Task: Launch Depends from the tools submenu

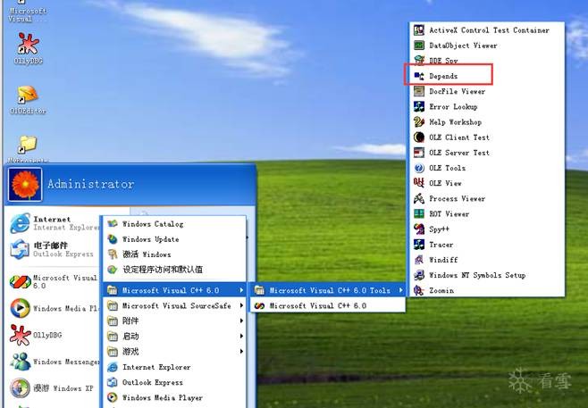Action: point(443,76)
